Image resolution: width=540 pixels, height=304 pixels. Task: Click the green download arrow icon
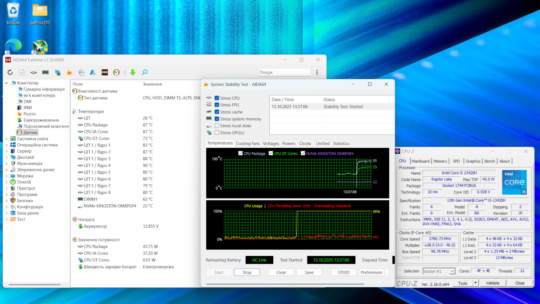click(x=133, y=72)
